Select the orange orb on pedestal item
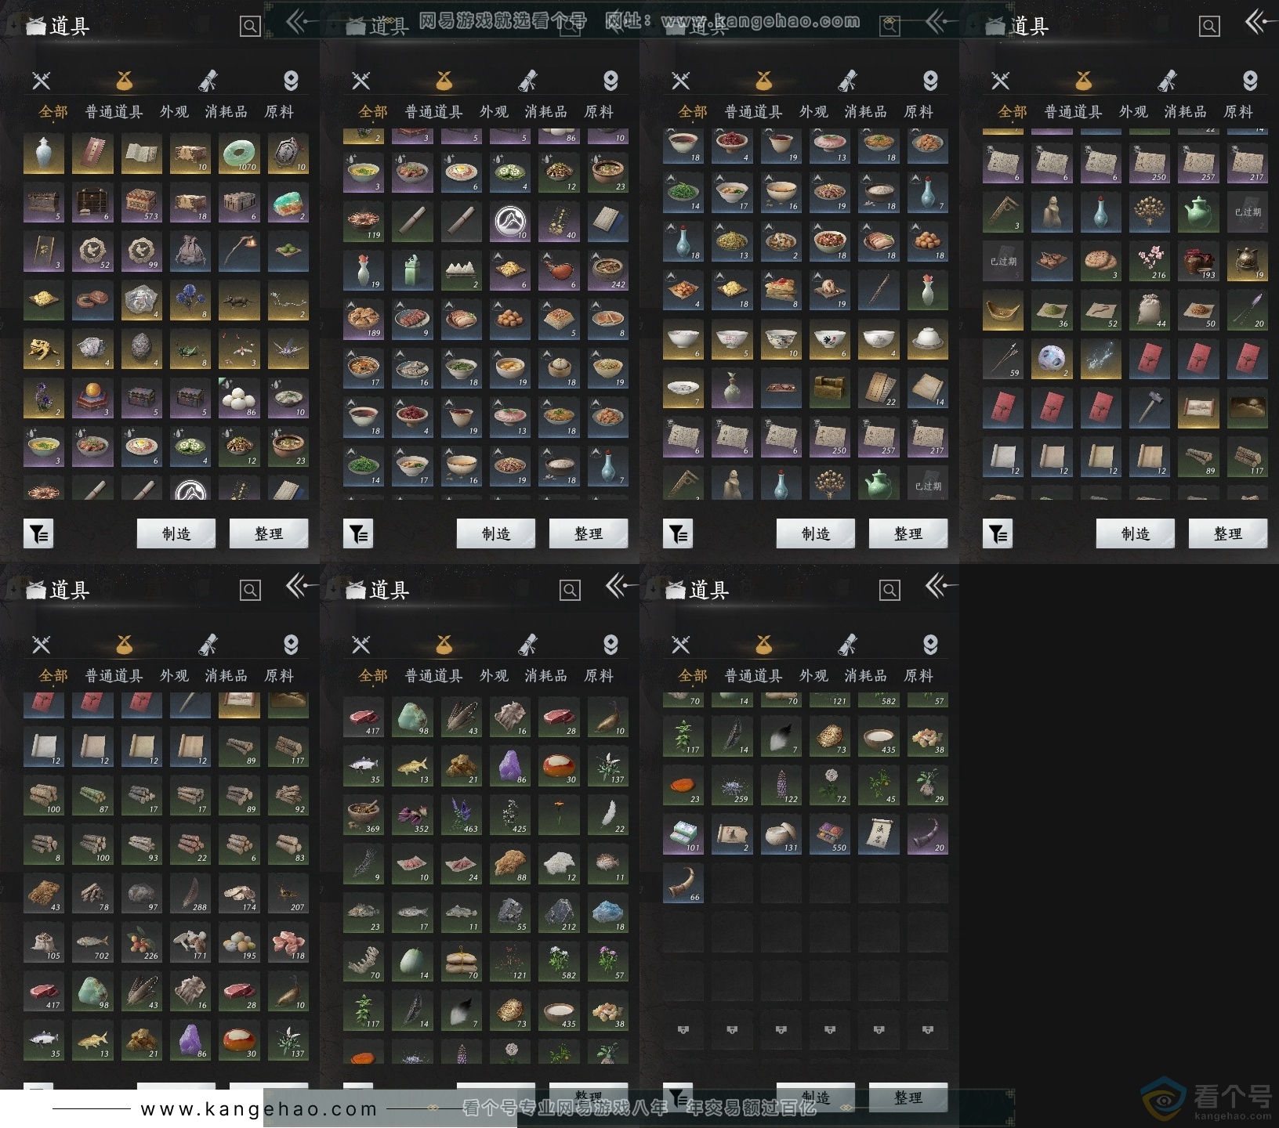The width and height of the screenshot is (1279, 1128). click(x=92, y=399)
